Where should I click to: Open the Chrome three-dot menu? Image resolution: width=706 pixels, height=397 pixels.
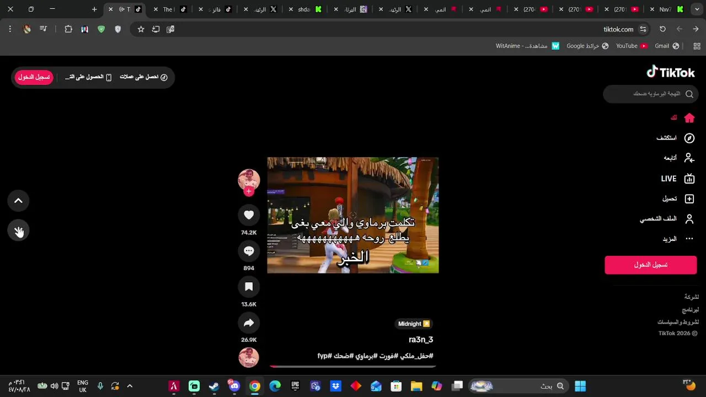click(10, 29)
